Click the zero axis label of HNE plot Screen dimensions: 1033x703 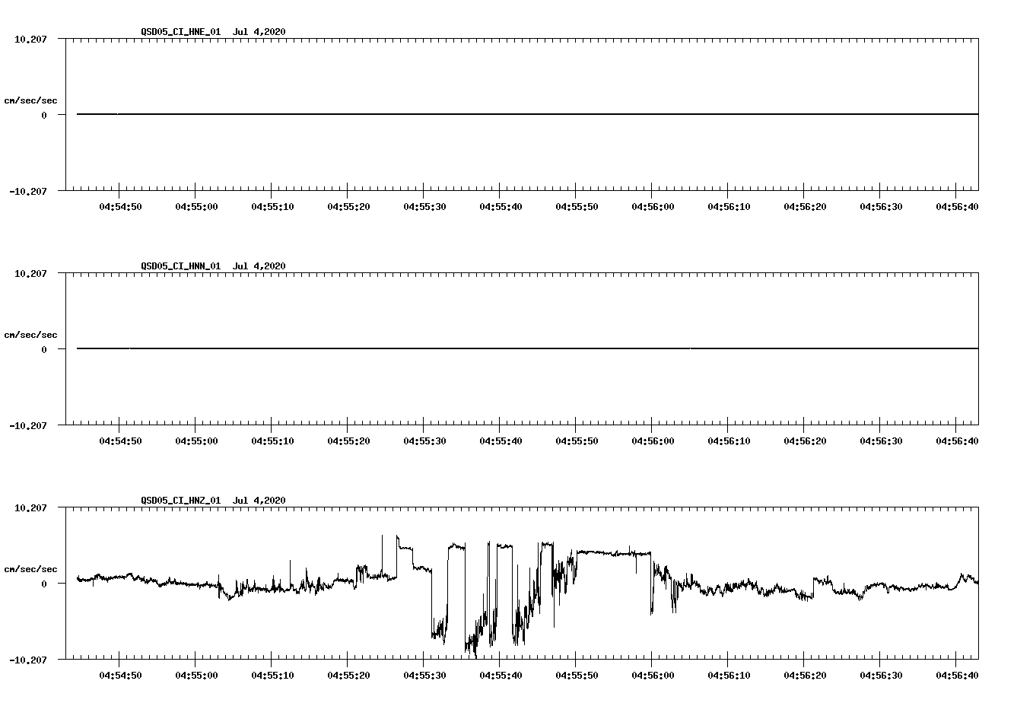click(x=44, y=115)
